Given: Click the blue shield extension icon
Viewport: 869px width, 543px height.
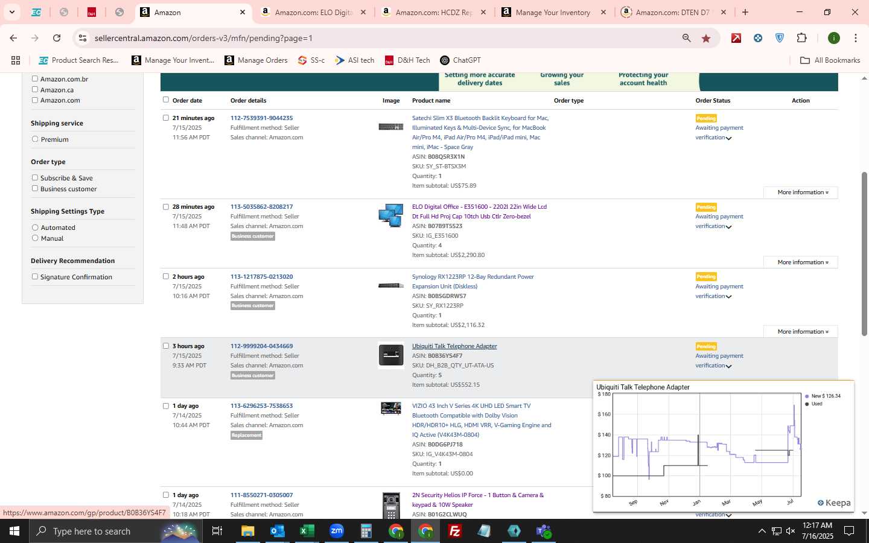Looking at the screenshot, I should [x=780, y=38].
